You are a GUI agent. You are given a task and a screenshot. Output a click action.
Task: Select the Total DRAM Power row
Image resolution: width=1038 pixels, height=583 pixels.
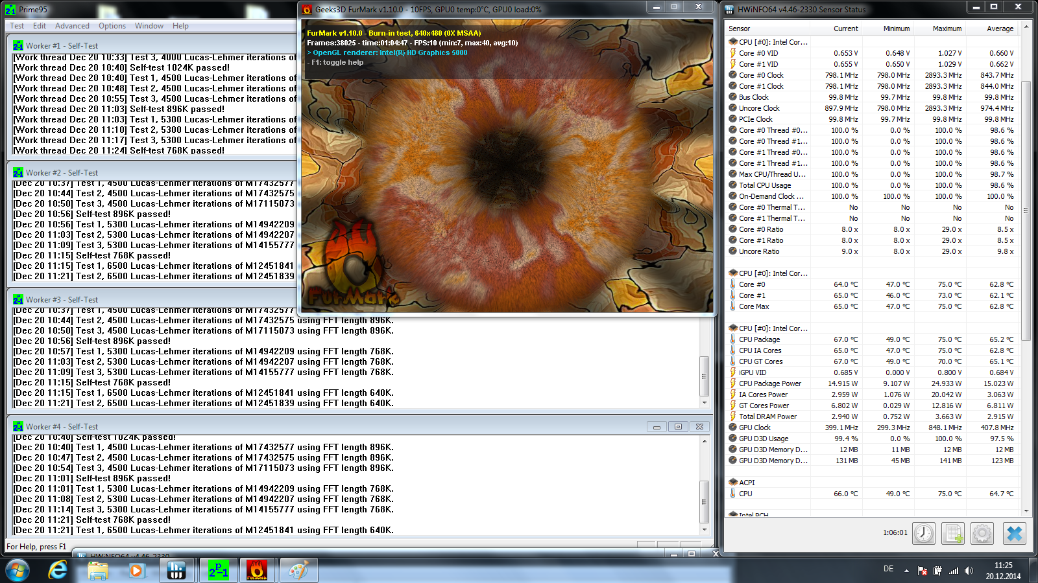click(871, 417)
